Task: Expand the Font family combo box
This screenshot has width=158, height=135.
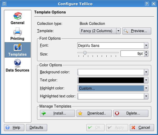Action: [146, 46]
